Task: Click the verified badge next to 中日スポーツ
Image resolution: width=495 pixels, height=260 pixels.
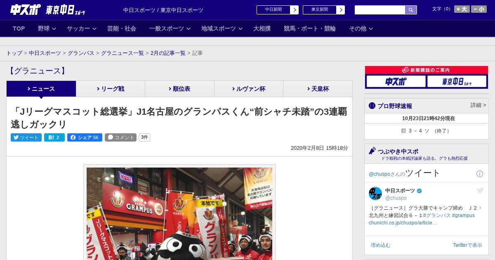Action: click(420, 191)
